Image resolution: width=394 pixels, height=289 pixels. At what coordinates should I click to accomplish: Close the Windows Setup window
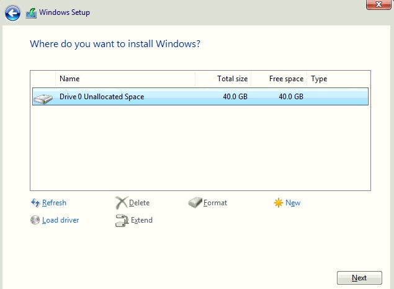click(x=378, y=4)
